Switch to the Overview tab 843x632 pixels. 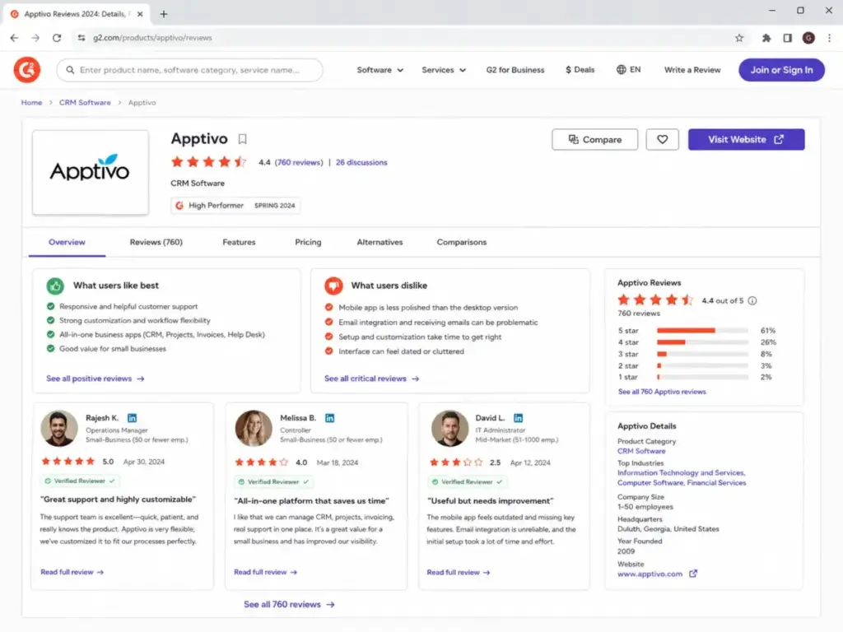point(67,243)
